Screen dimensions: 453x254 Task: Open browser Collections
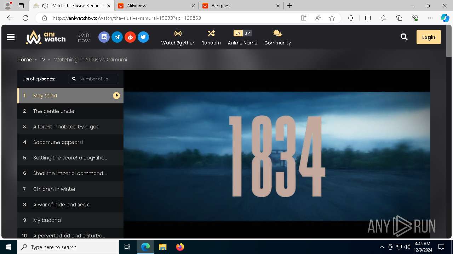(x=399, y=18)
